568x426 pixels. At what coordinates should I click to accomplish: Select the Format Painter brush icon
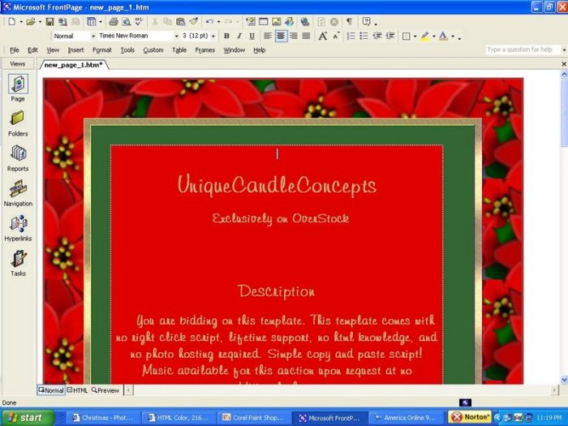pyautogui.click(x=194, y=22)
